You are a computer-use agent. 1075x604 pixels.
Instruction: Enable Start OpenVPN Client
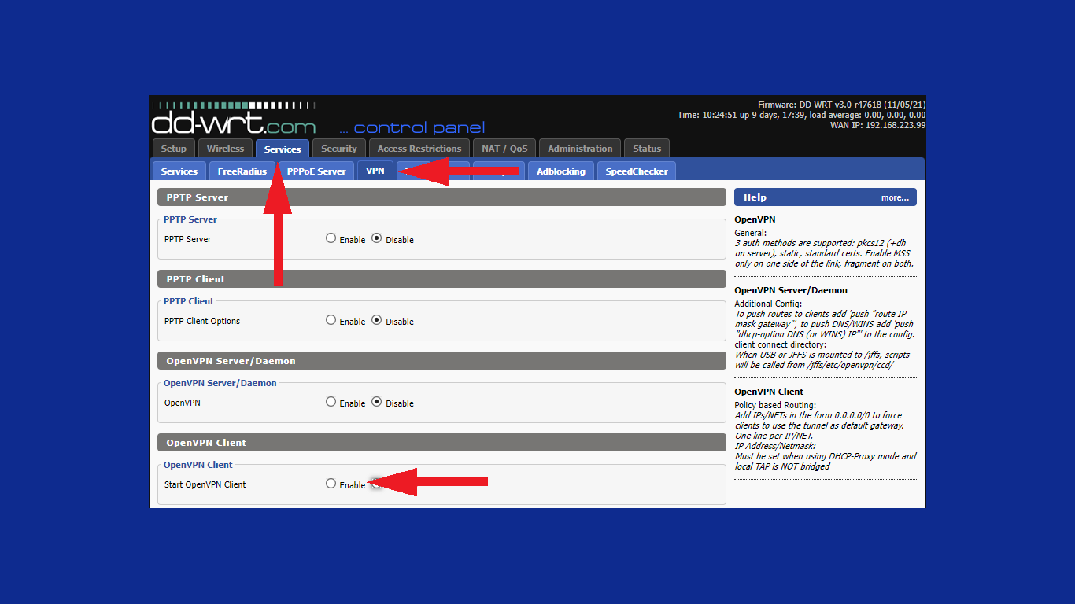(x=331, y=484)
